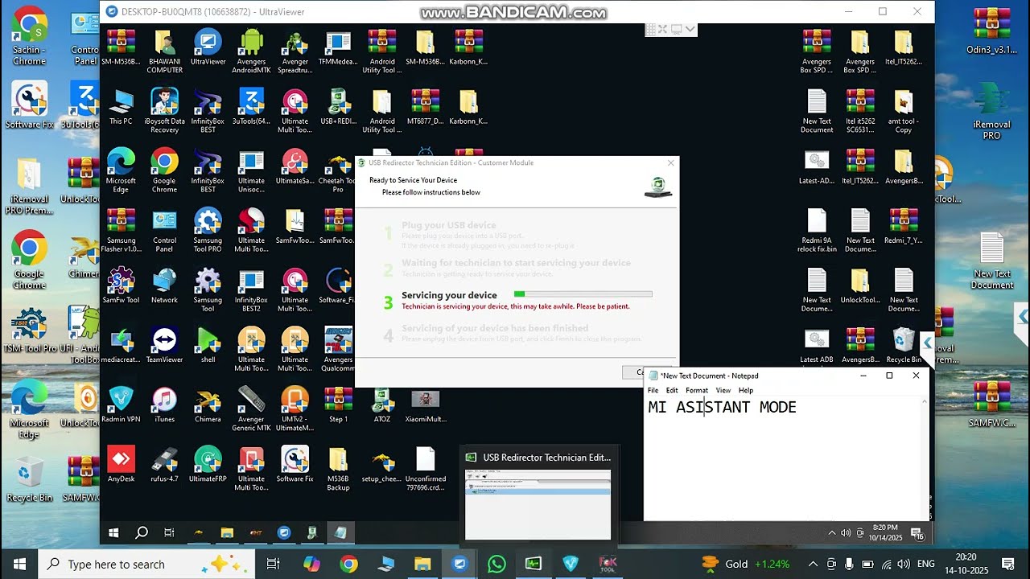Select the This PC icon

(121, 107)
